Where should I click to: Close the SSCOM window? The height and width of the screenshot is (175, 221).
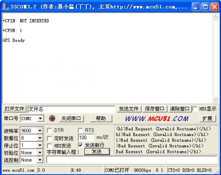(x=215, y=7)
